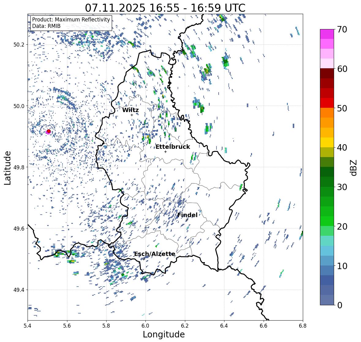
Task: Click the 50.0 latitude tick label
Action: [x=19, y=106]
